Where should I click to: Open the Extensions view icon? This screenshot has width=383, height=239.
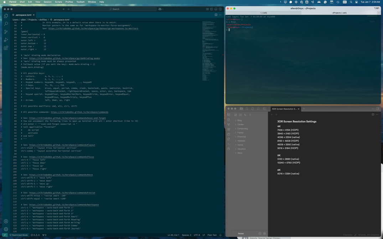pyautogui.click(x=6, y=48)
